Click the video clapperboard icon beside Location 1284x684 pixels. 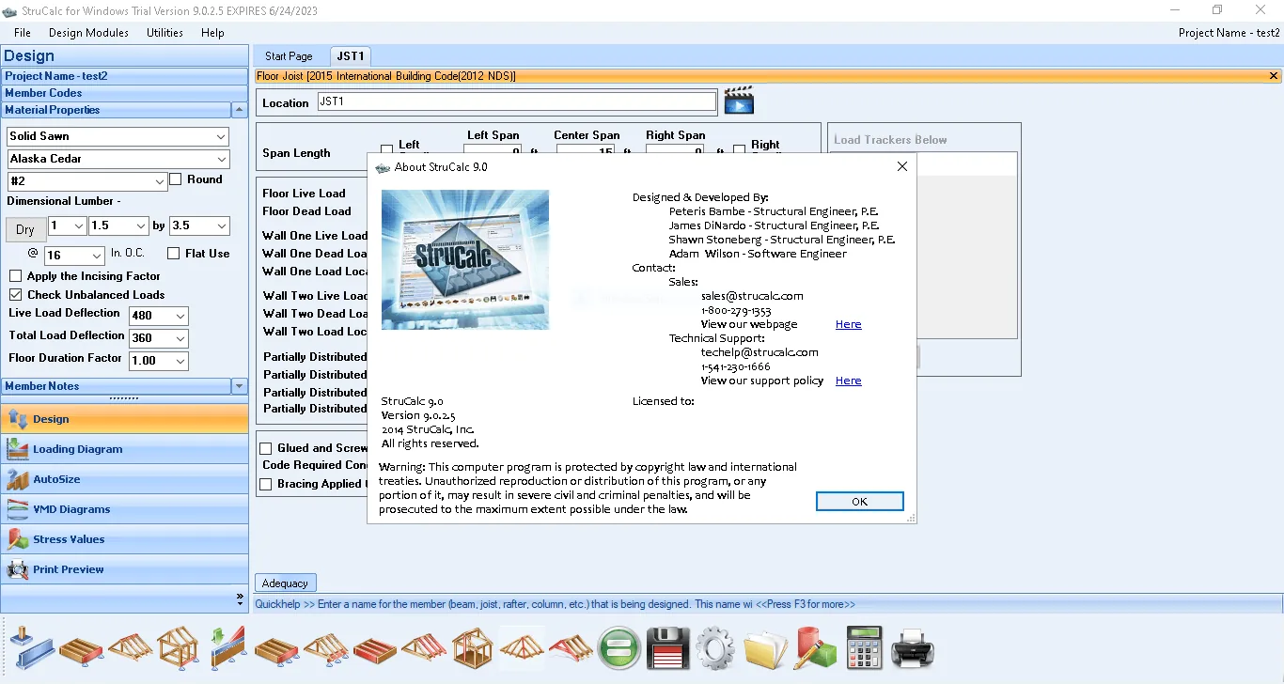739,101
